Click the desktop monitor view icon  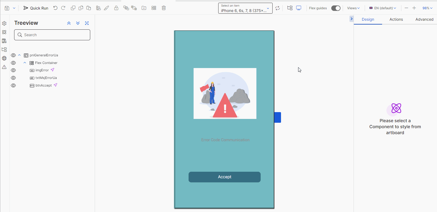point(299,8)
